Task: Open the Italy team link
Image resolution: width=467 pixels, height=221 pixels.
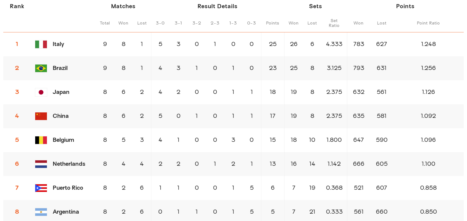Action: [x=58, y=44]
